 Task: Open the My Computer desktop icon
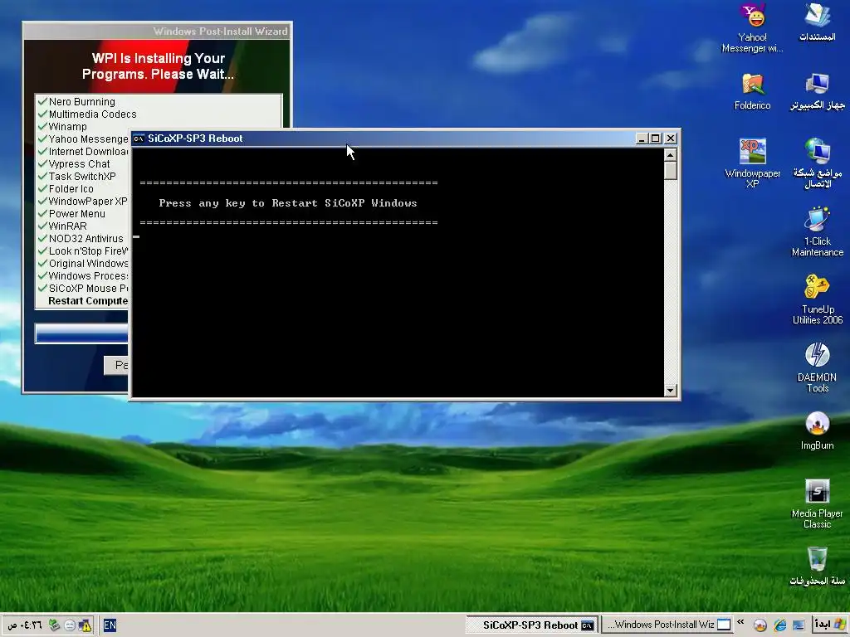pos(818,91)
